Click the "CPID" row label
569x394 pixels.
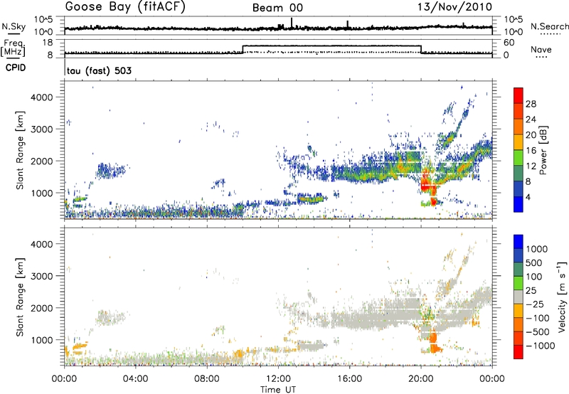click(16, 68)
